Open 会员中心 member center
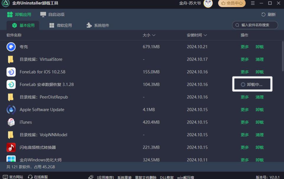Viewport: 284px width, 179px height. 232,3
